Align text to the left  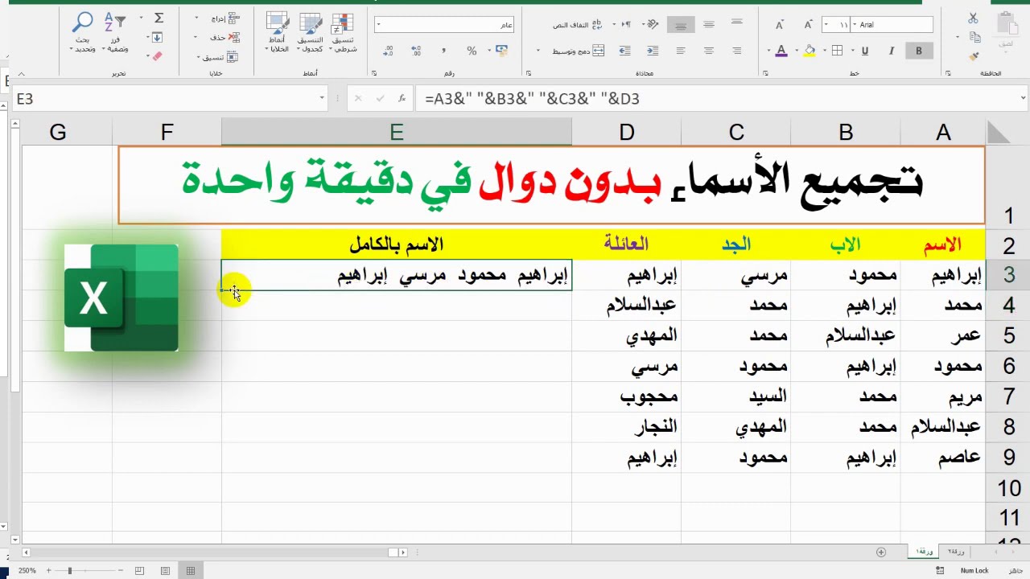[681, 51]
